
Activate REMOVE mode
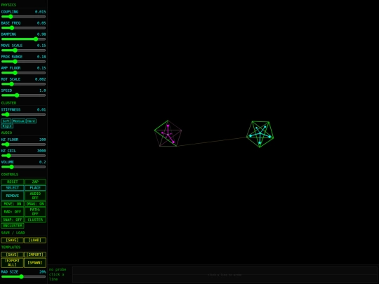point(13,196)
